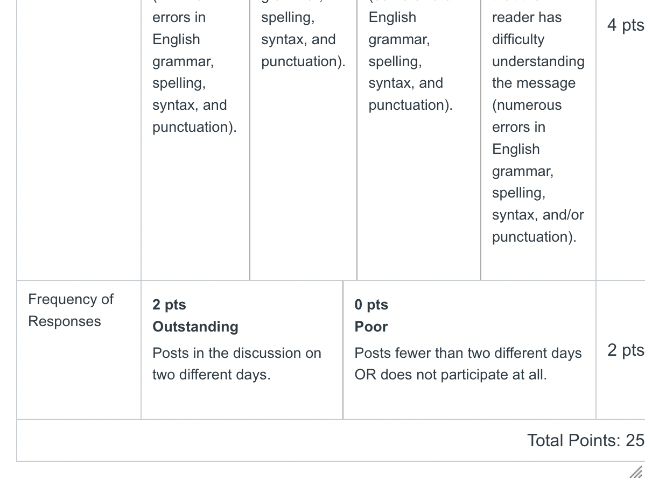
Task: Select the Frequency of Responses criterion label
Action: tap(71, 310)
